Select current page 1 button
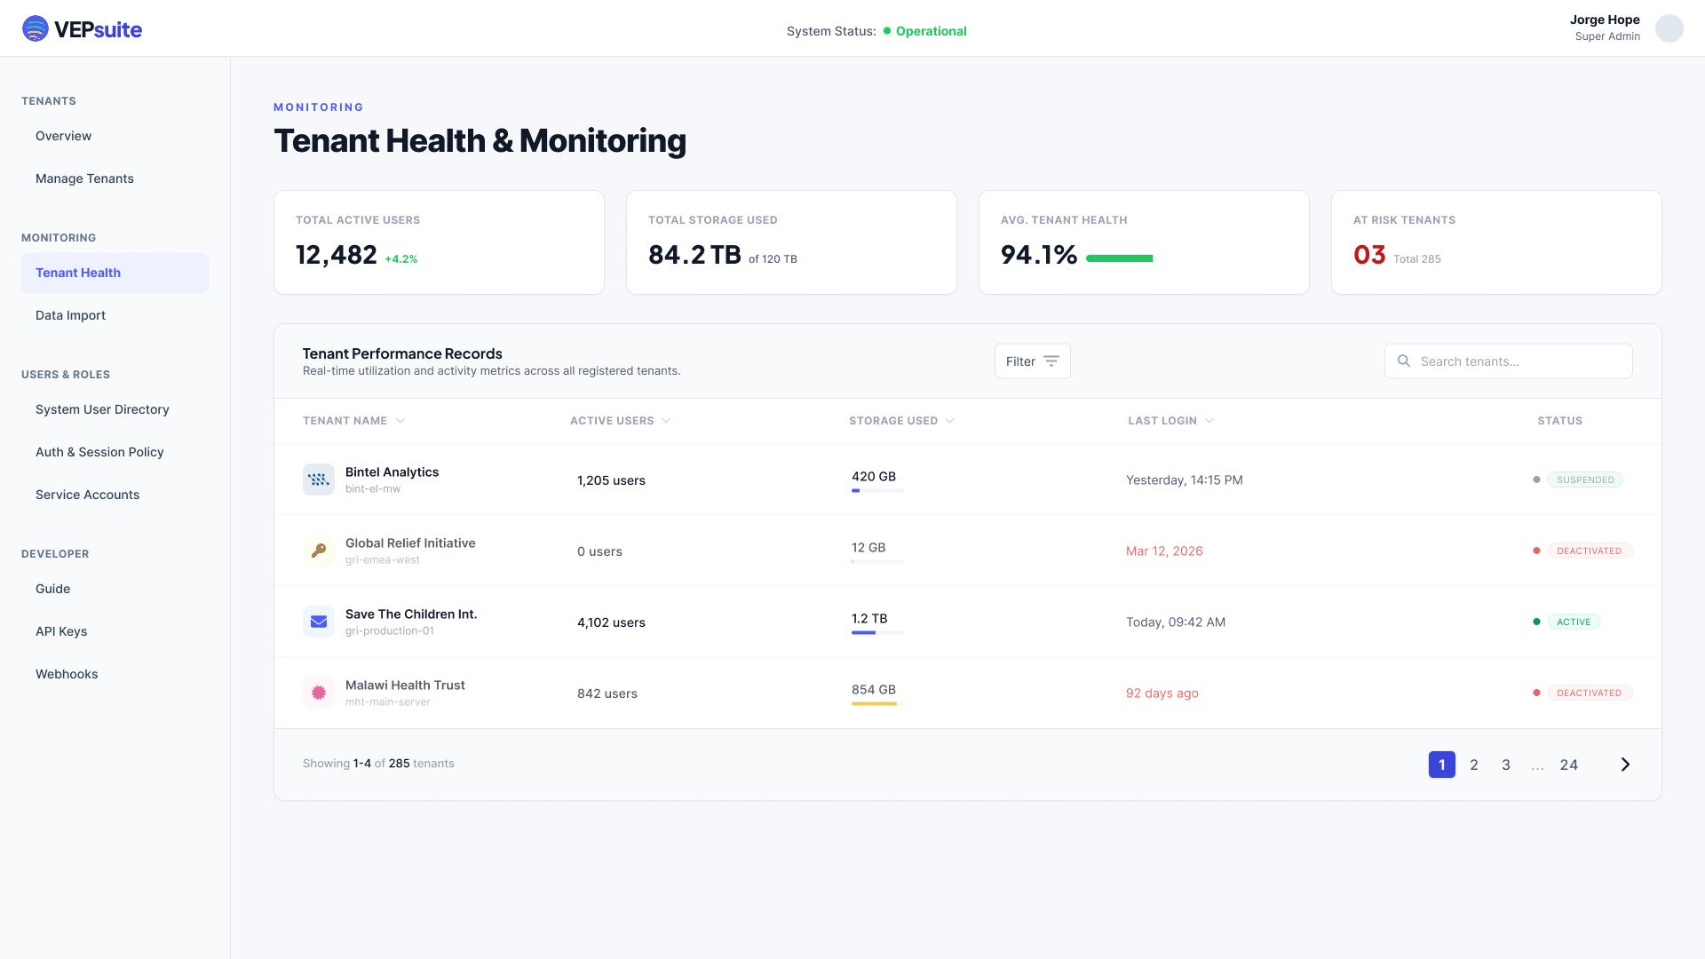This screenshot has height=959, width=1705. point(1442,765)
